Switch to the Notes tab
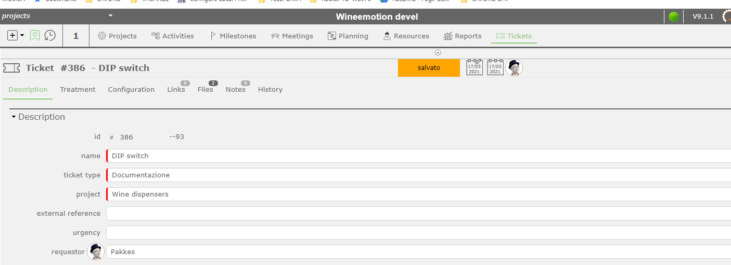This screenshot has height=265, width=731. tap(236, 89)
